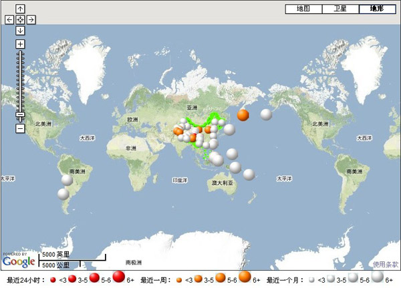Click the 5000 英里 scale bar label
Image resolution: width=401 pixels, height=288 pixels.
[55, 254]
